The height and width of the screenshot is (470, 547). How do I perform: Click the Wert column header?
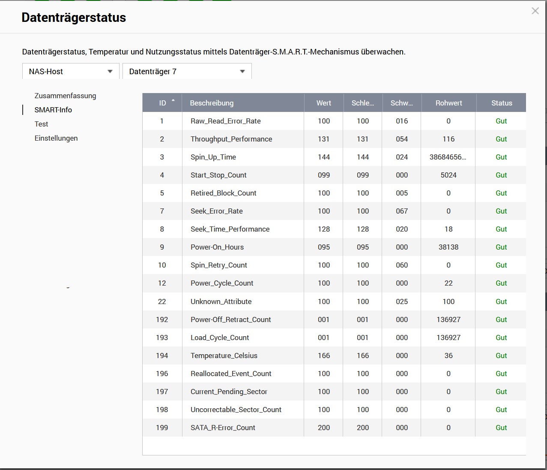coord(324,103)
